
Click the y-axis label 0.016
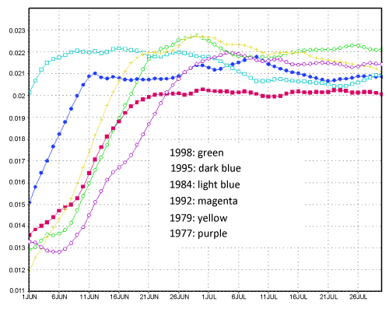pos(17,182)
